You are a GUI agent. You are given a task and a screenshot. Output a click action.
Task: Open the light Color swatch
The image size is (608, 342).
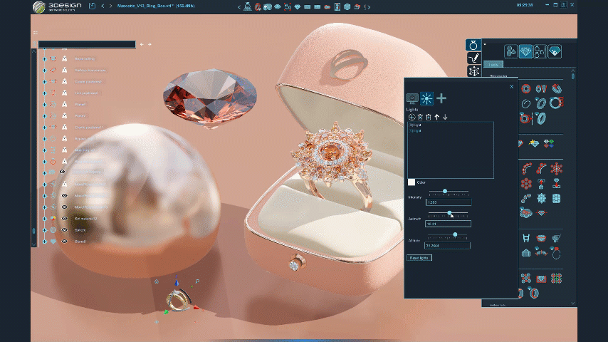[x=412, y=182]
